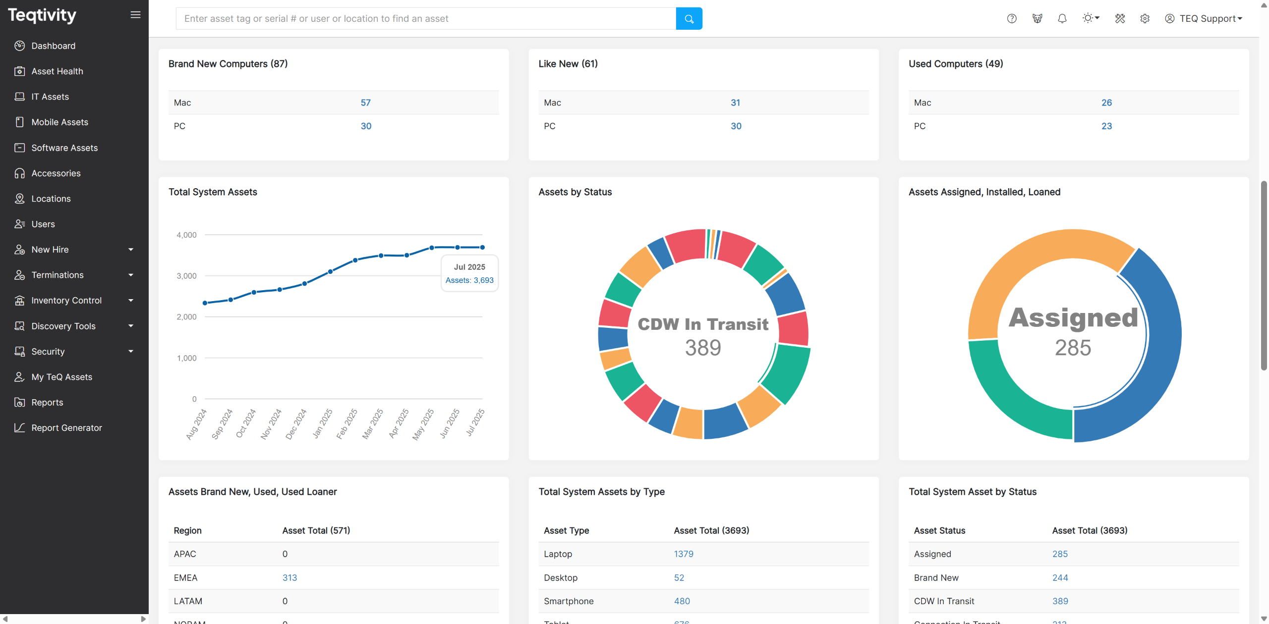Open the sun theme mode dropdown
The width and height of the screenshot is (1269, 624).
1091,18
